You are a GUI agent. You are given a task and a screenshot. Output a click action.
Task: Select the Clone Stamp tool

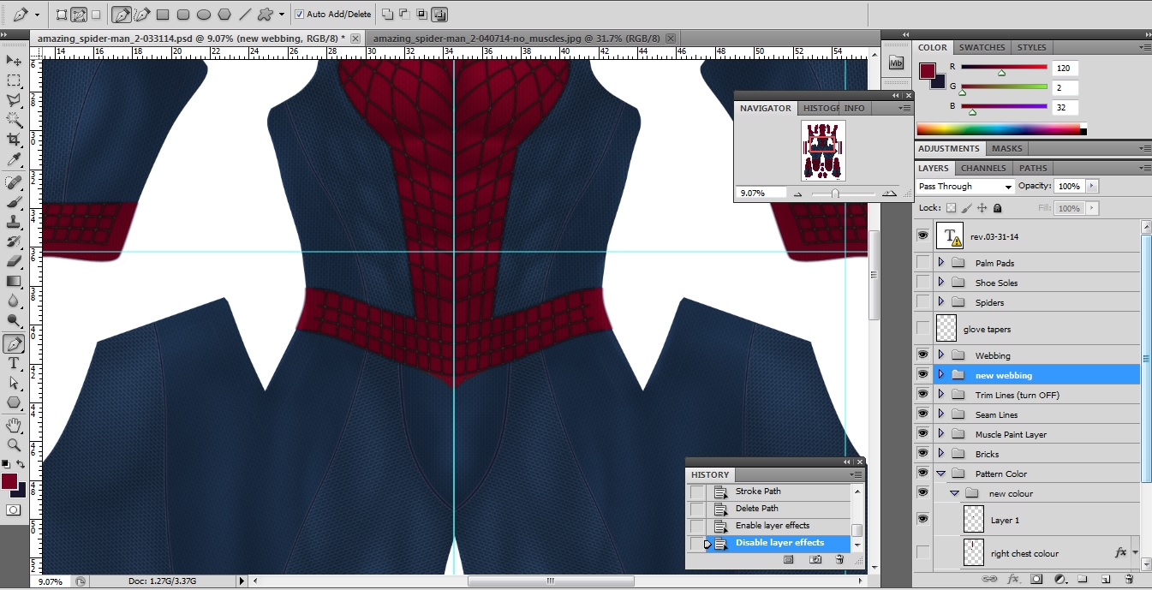click(x=14, y=223)
